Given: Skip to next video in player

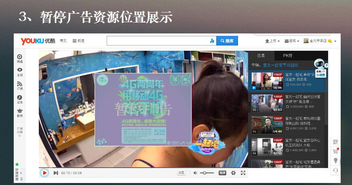Looking at the screenshot, I should [x=56, y=173].
